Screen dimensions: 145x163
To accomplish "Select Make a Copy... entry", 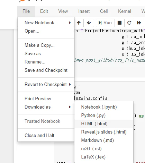I will [x=46, y=45].
